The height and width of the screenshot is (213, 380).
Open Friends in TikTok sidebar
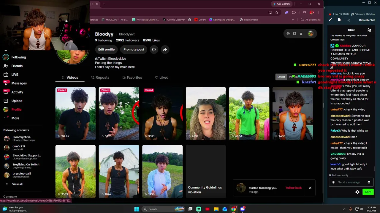pyautogui.click(x=13, y=66)
